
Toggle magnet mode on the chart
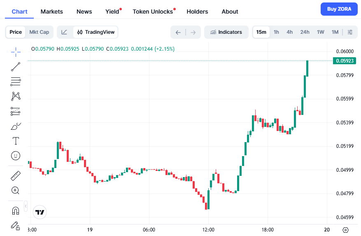coord(16,211)
